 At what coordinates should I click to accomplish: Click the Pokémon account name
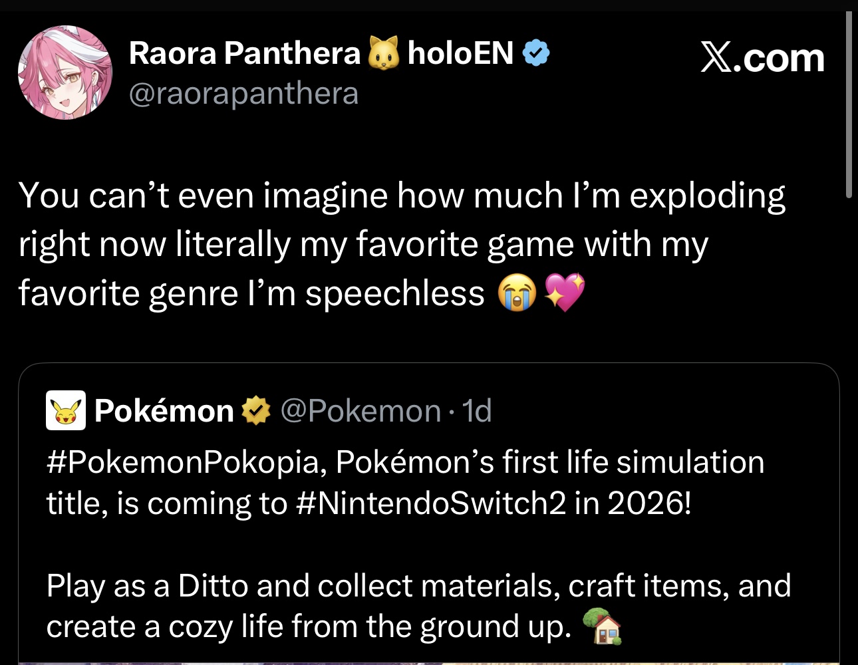(164, 411)
